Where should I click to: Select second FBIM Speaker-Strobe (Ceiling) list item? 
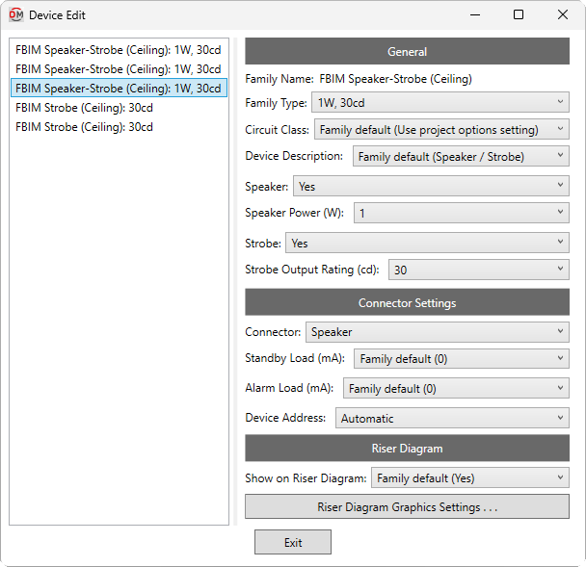[x=119, y=69]
